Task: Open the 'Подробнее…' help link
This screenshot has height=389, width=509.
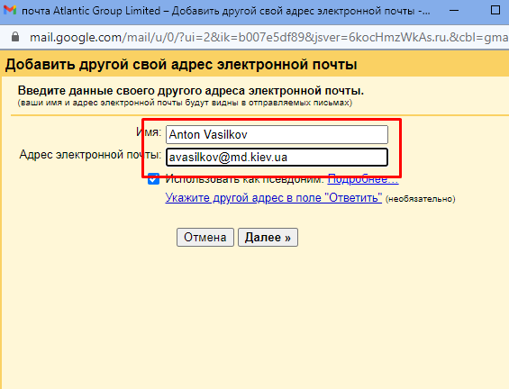Action: tap(363, 179)
